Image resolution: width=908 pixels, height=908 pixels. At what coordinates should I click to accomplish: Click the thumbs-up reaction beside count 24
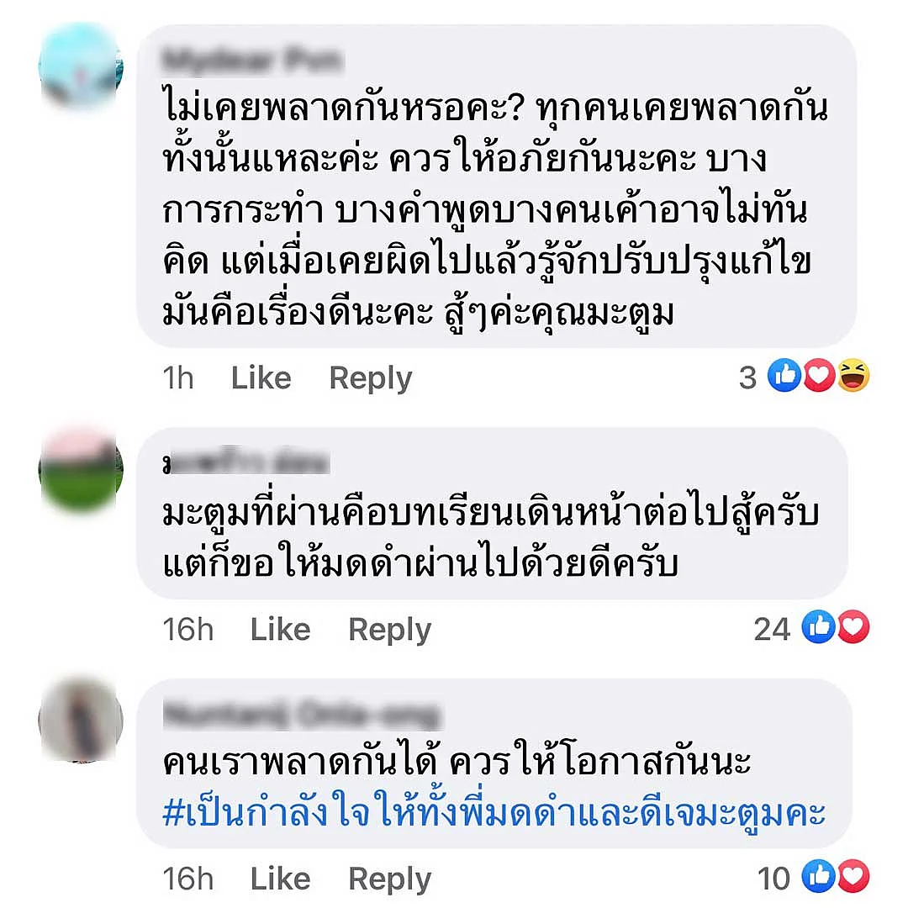tap(818, 626)
